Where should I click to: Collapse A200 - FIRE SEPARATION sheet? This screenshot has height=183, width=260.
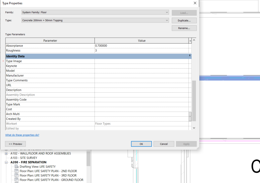[6, 162]
